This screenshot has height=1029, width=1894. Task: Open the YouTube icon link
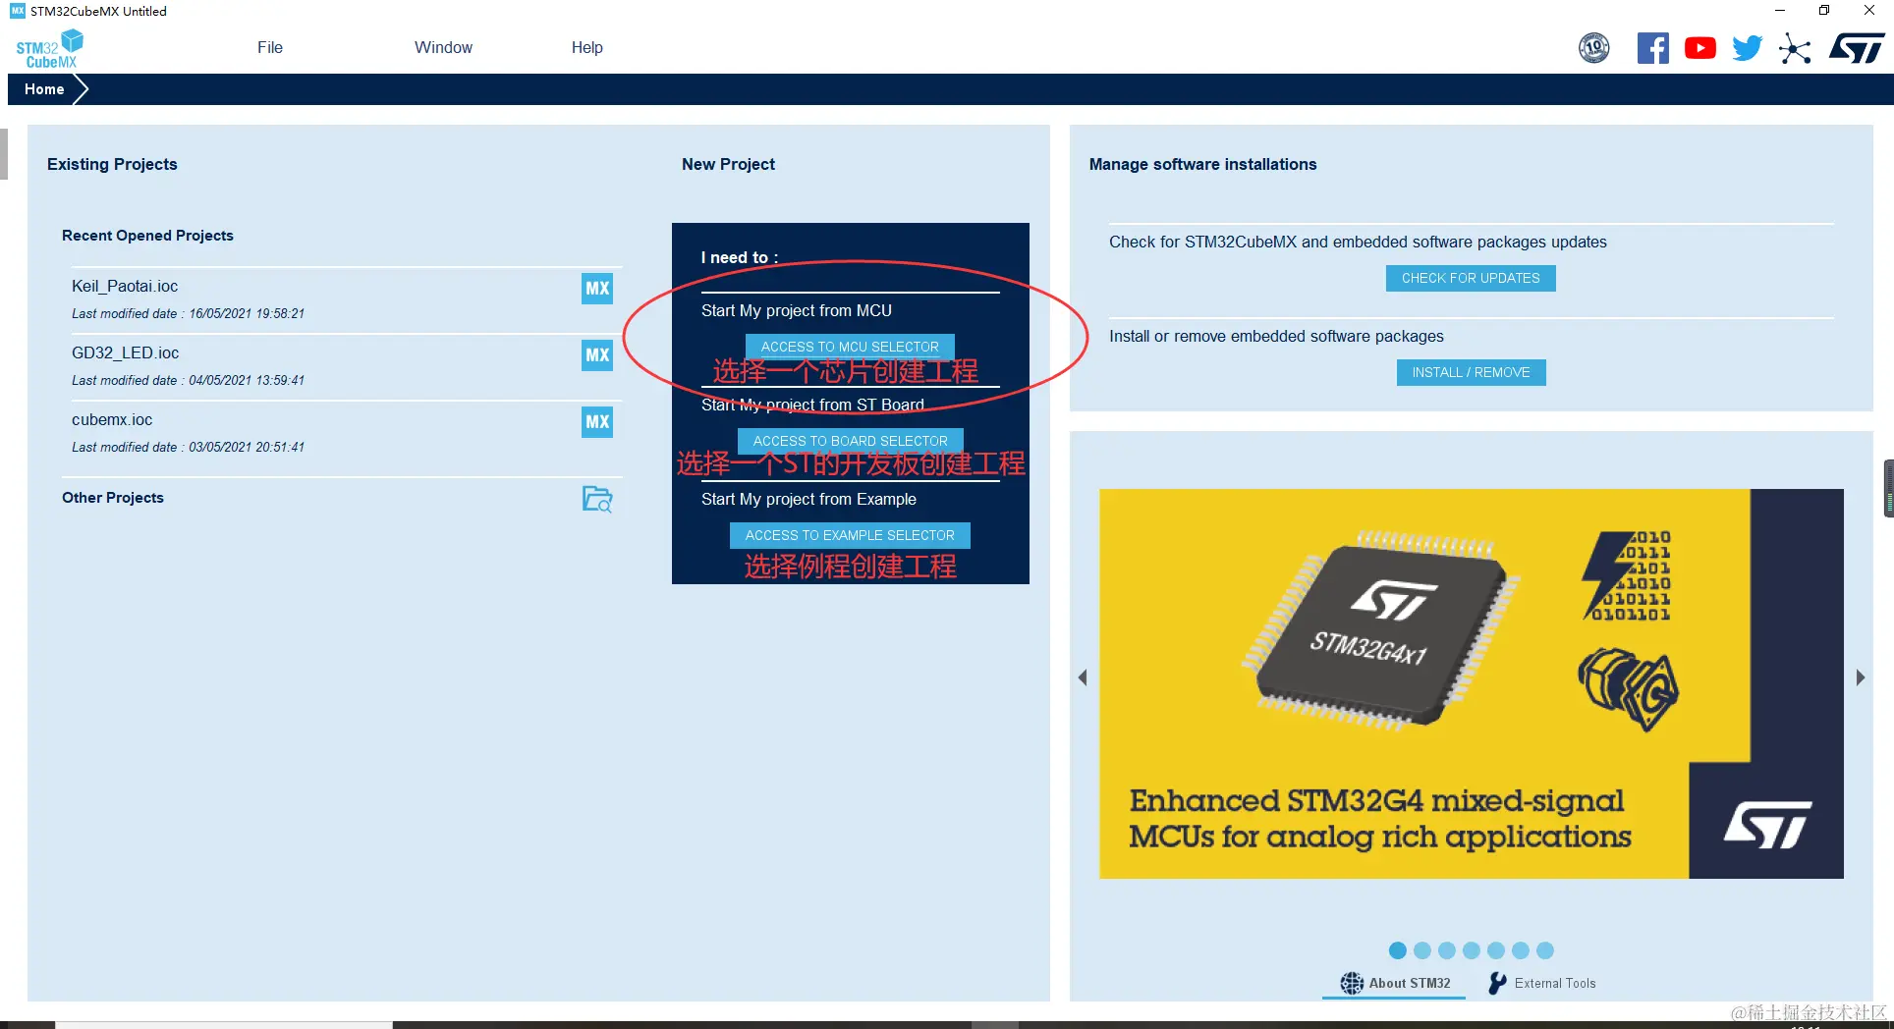click(x=1699, y=47)
